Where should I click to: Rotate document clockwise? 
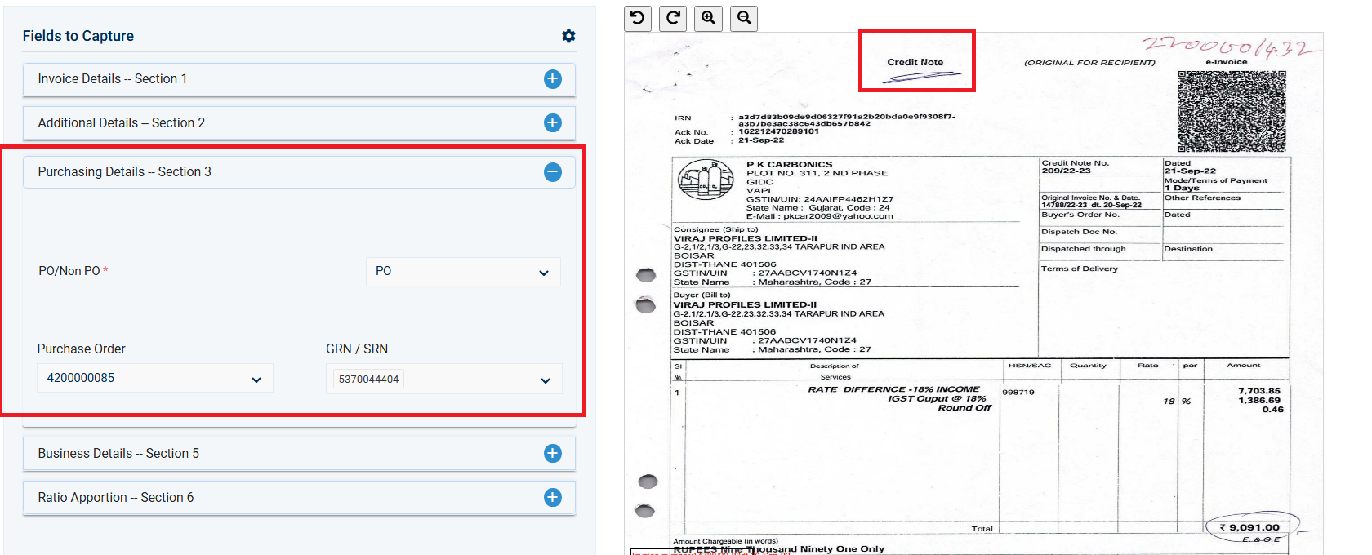pyautogui.click(x=674, y=18)
